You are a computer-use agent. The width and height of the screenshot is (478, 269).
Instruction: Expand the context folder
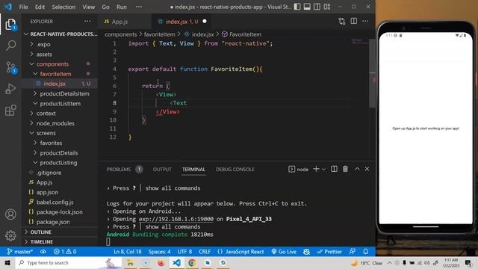tap(60, 114)
